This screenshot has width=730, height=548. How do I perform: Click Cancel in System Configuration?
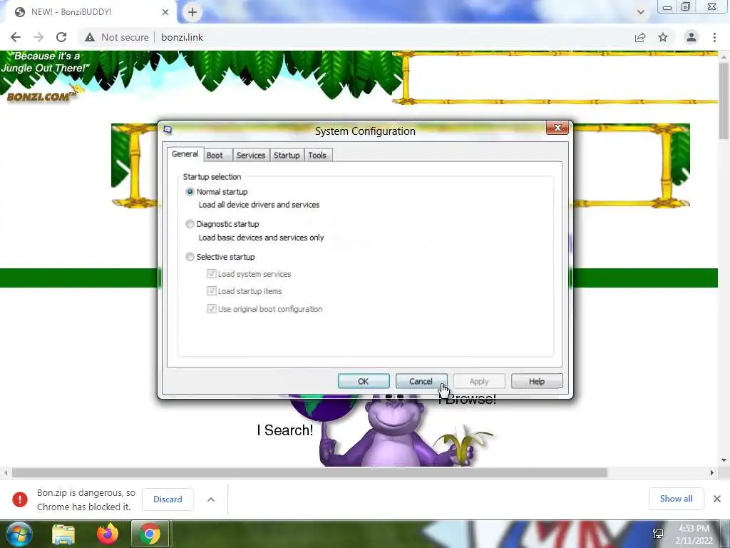coord(421,381)
